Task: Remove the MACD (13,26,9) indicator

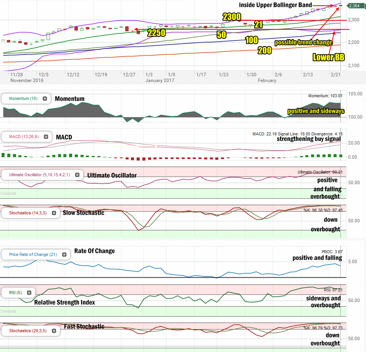Action: click(46, 137)
